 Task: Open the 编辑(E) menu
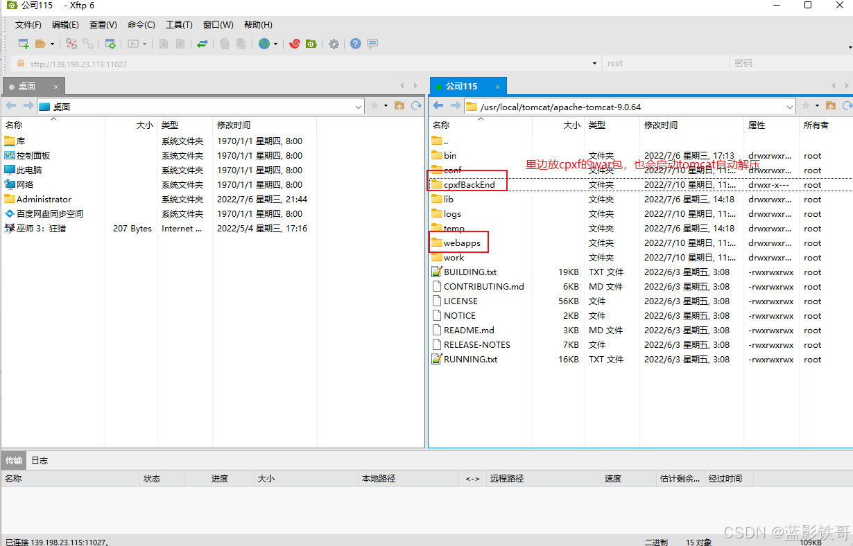point(65,25)
